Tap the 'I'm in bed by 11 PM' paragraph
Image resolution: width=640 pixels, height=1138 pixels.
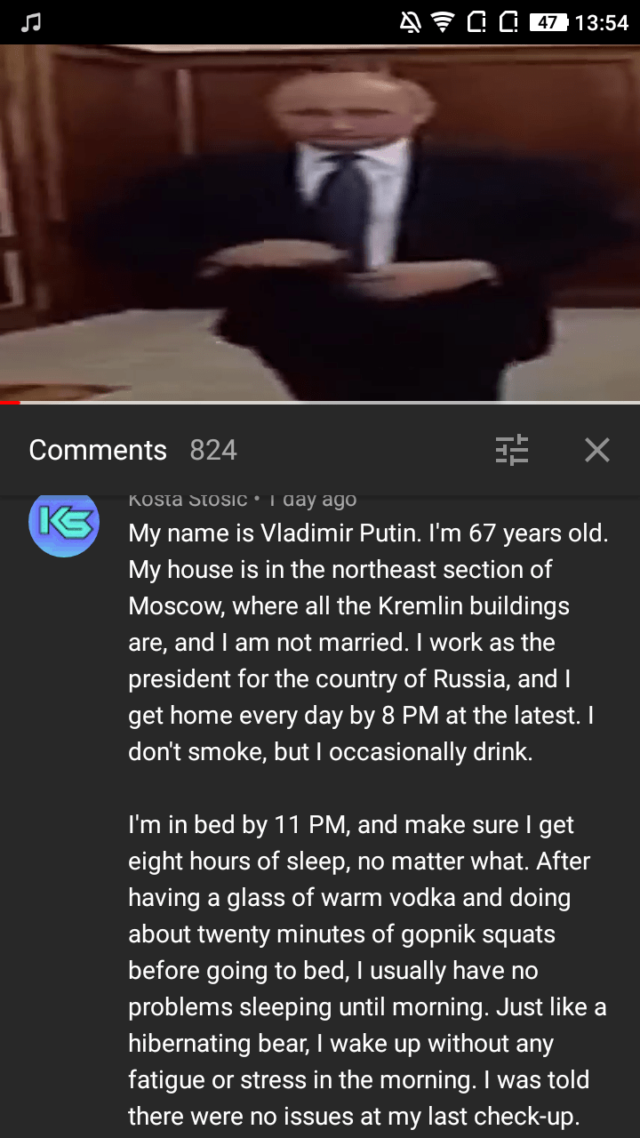[368, 971]
